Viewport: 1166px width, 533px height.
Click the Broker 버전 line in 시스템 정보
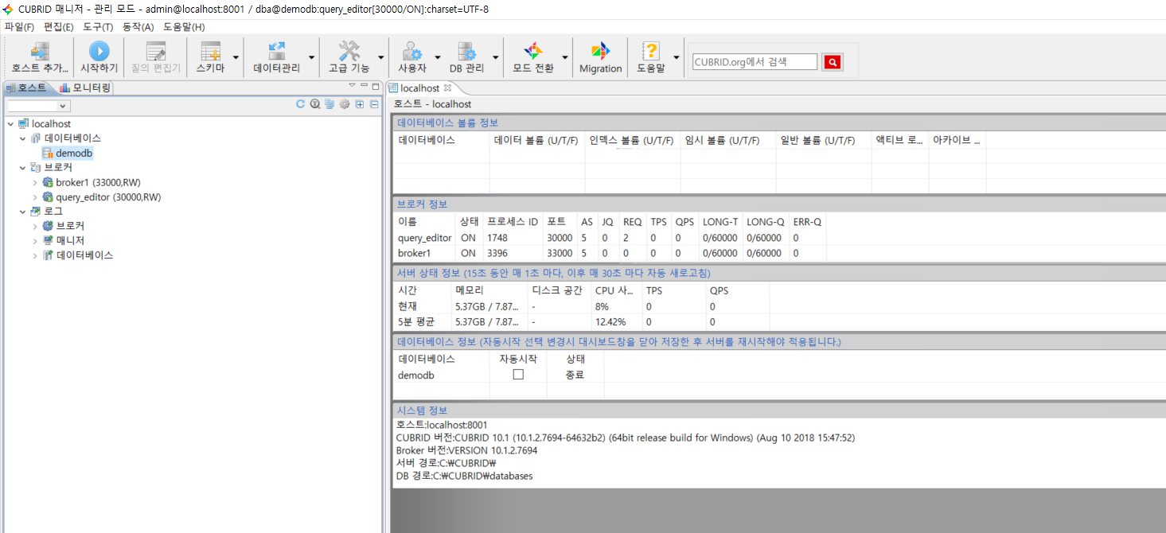pyautogui.click(x=466, y=450)
